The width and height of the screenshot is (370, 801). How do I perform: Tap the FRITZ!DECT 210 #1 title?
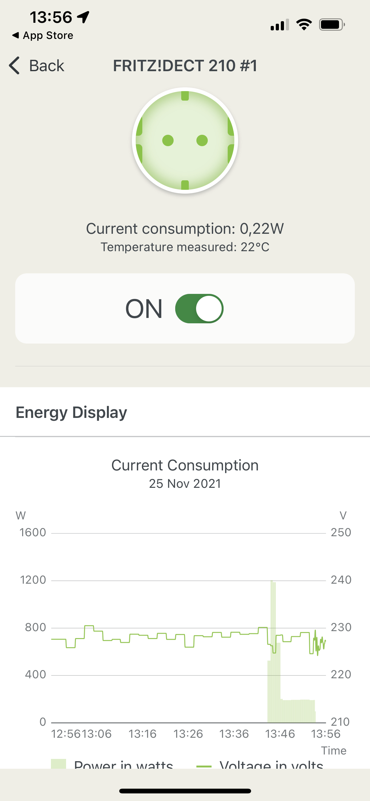(185, 66)
